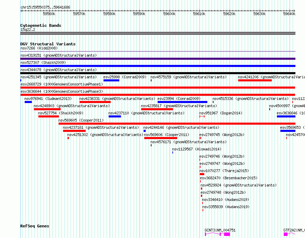Select the red nsv4235817 variant bar
This screenshot has width=305, height=238.
pyautogui.click(x=157, y=109)
